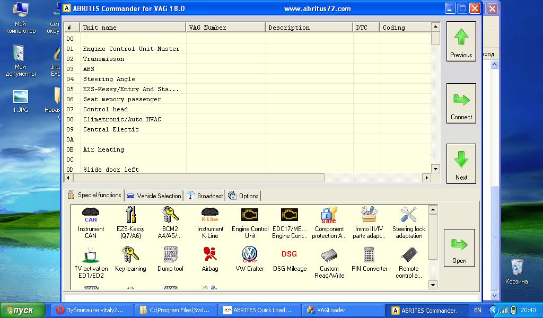
Task: Select the Climatronic/Auto HVAC row
Action: (x=248, y=119)
